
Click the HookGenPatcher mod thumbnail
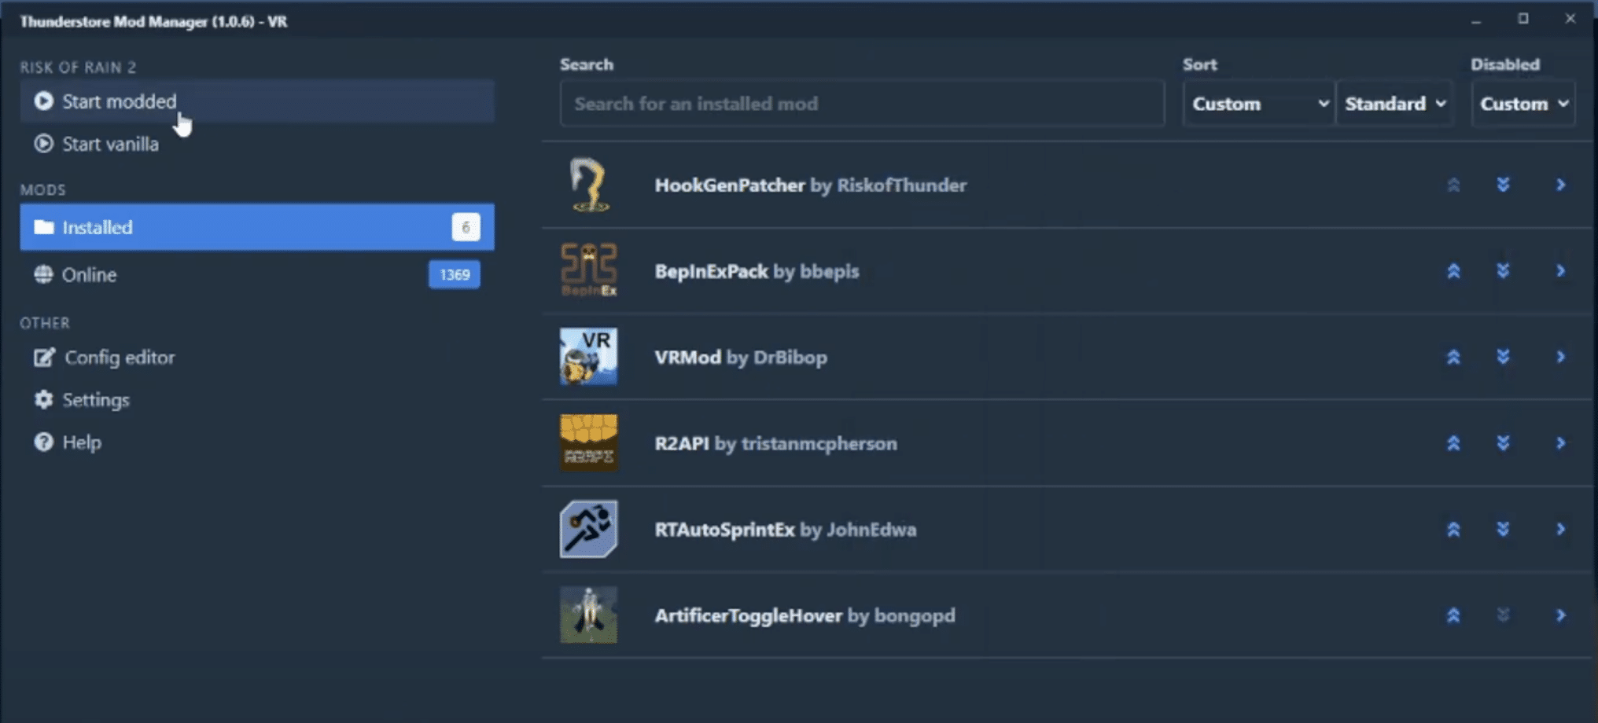[x=588, y=185]
